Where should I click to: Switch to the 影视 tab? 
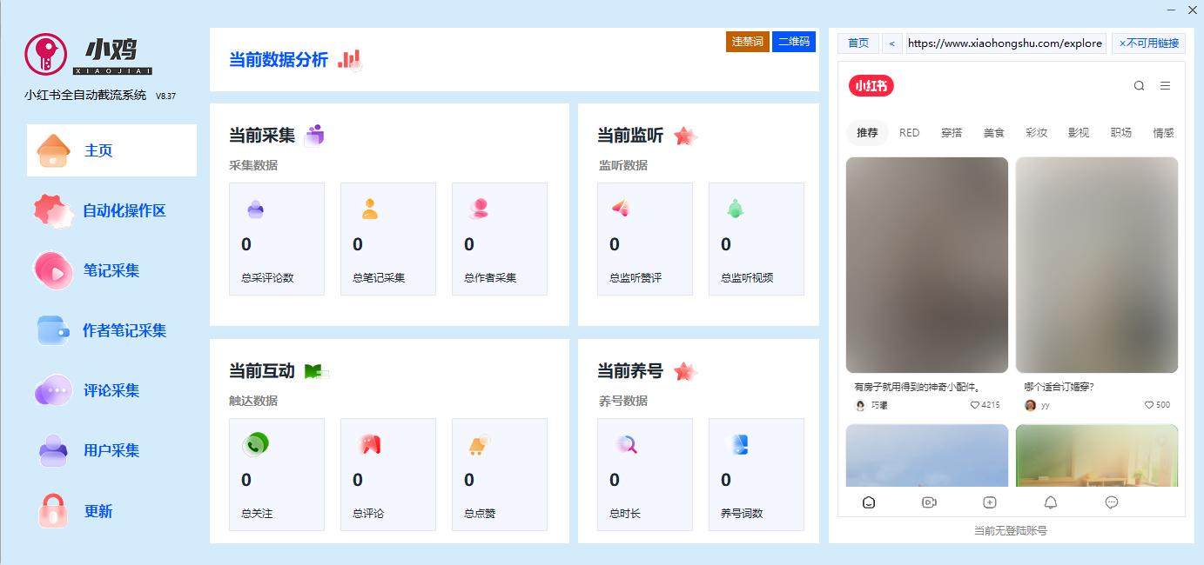(x=1078, y=133)
